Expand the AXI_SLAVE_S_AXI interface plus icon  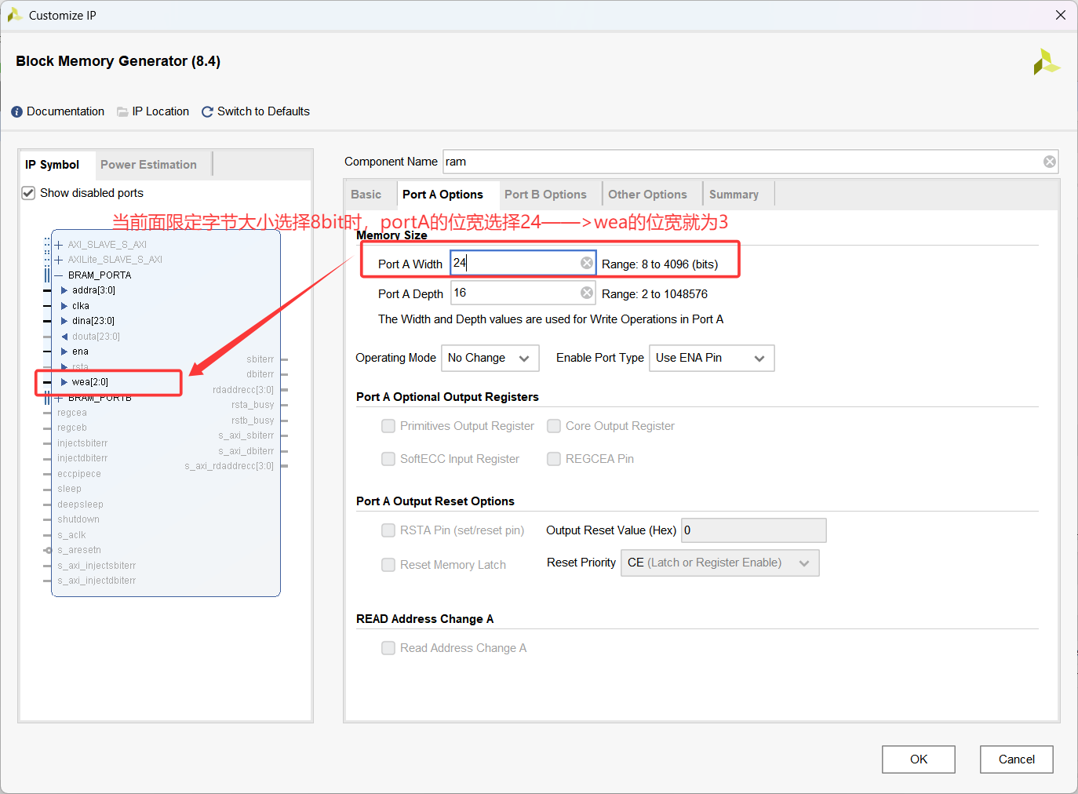pyautogui.click(x=59, y=245)
